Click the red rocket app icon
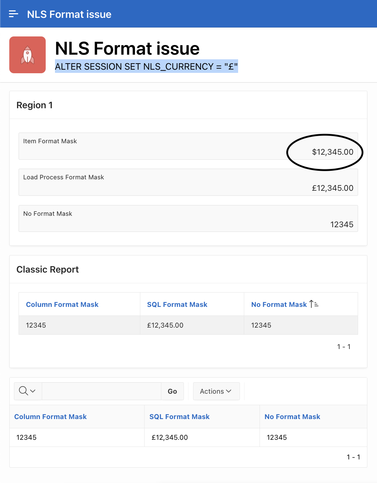 (27, 55)
